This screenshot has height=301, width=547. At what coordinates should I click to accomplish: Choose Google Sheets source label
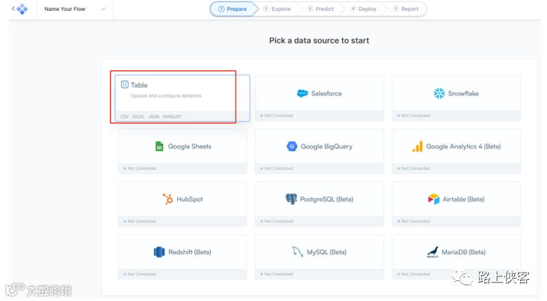pos(190,146)
